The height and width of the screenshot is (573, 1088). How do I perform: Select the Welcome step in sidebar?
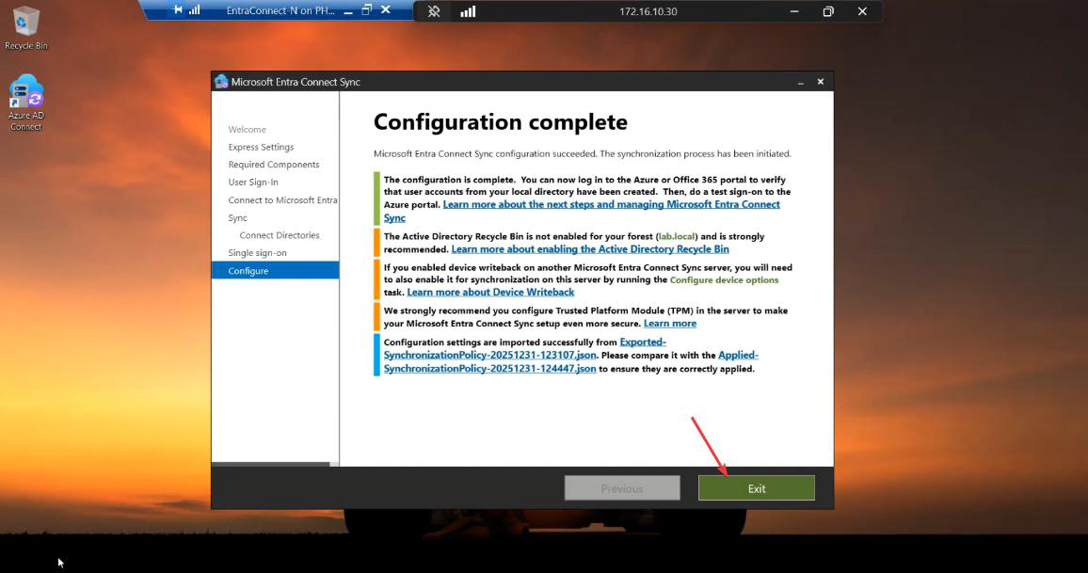[x=247, y=130]
